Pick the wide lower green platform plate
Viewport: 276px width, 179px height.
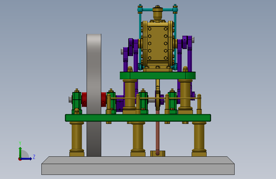coord(138,118)
